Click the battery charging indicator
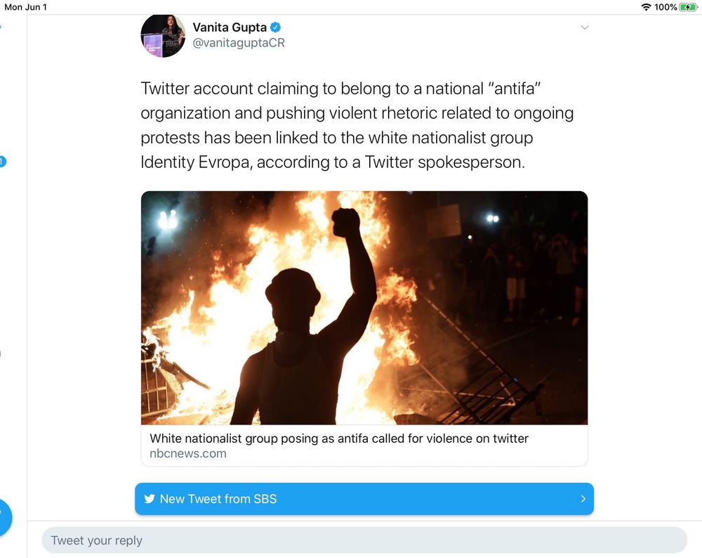Viewport: 702px width, 558px height. pyautogui.click(x=688, y=7)
